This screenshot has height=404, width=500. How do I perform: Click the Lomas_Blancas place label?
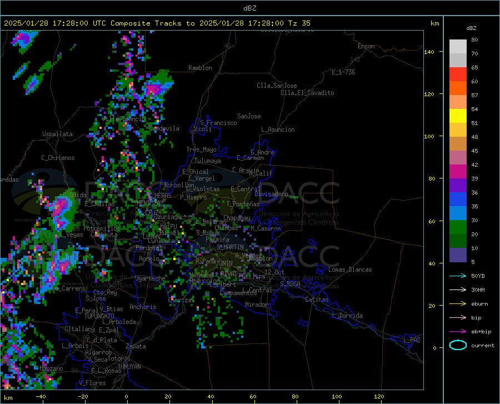(350, 270)
